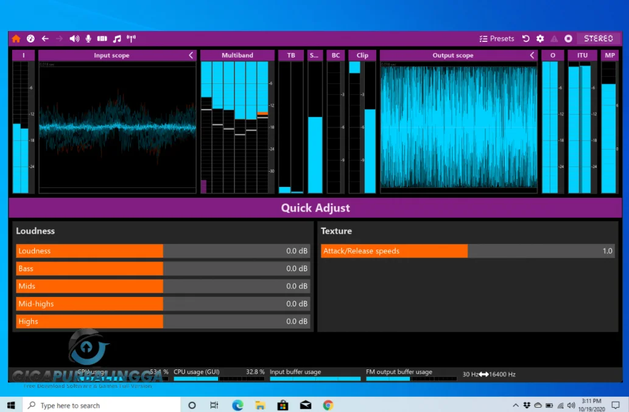629x412 pixels.
Task: Open File Explorer from taskbar
Action: click(x=260, y=405)
